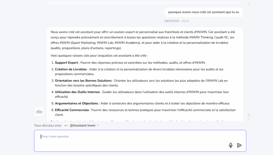
Task: Click the scrollbar up arrow
Action: coord(249,4)
